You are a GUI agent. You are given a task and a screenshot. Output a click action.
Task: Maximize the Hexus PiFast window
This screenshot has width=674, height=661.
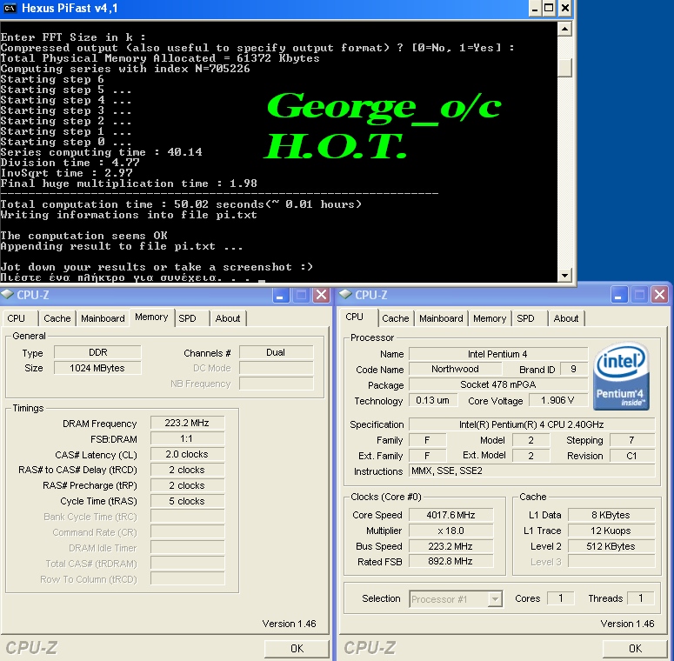tap(550, 8)
